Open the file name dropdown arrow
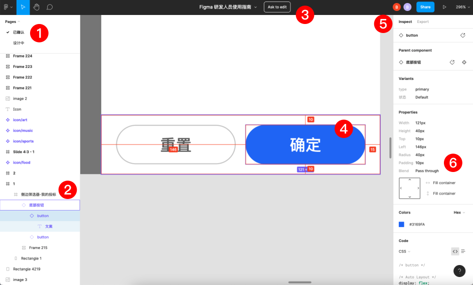The width and height of the screenshot is (473, 285). click(255, 7)
